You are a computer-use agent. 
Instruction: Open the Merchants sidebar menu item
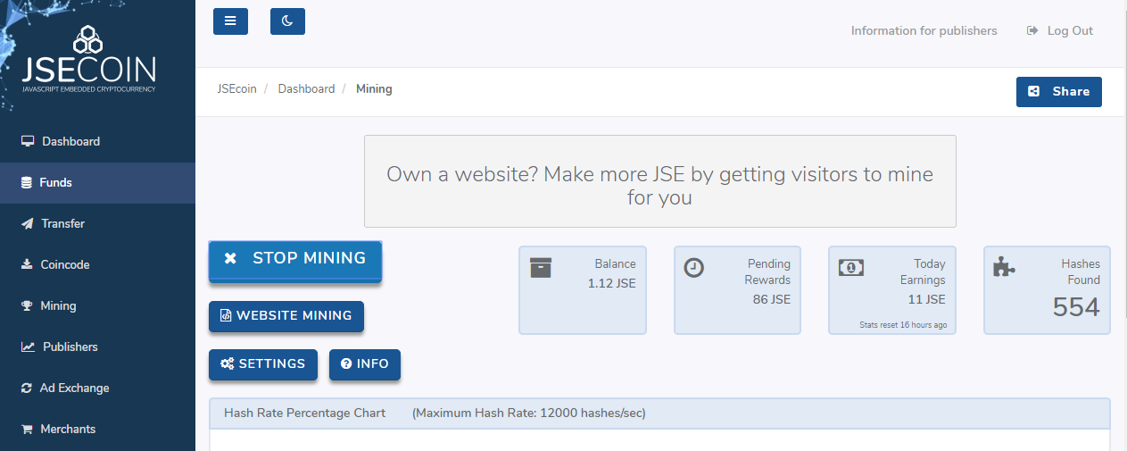pos(97,429)
